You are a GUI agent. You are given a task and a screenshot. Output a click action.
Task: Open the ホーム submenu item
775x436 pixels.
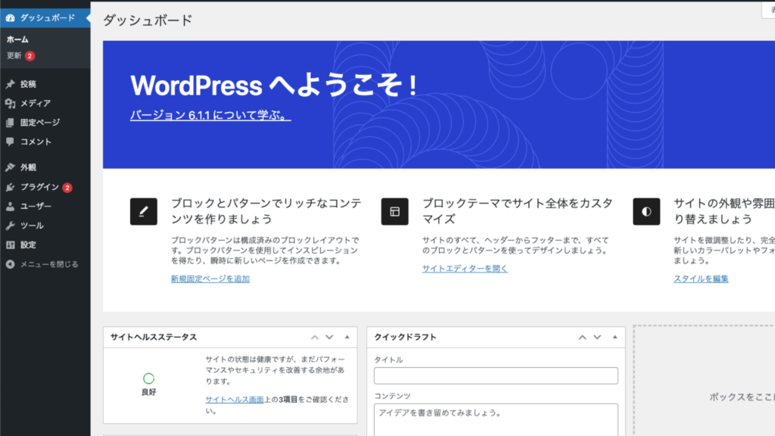(17, 39)
